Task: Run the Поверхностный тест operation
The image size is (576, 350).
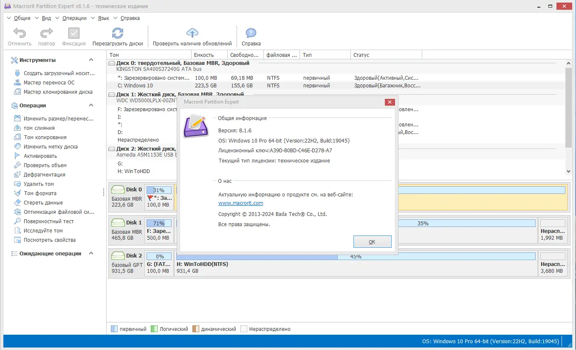Action: tap(44, 221)
